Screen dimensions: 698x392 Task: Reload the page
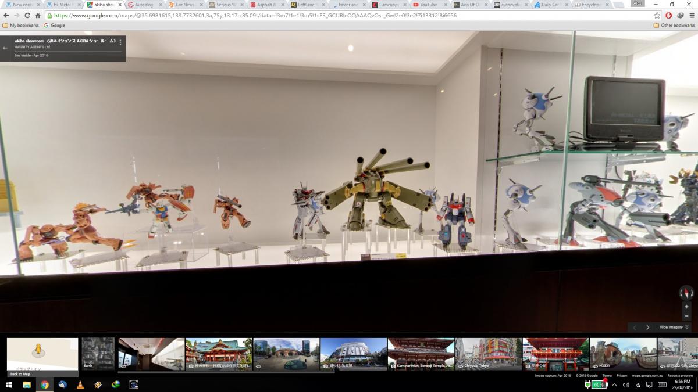(x=27, y=16)
